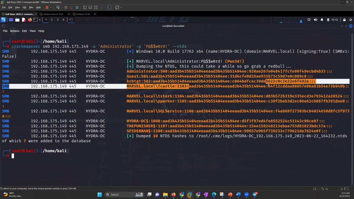This screenshot has width=354, height=199.
Task: Open terminal emulator from Kali panel
Action: tap(35, 20)
